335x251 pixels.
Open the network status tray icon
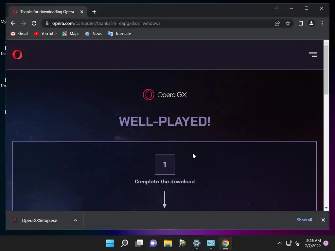coord(289,243)
